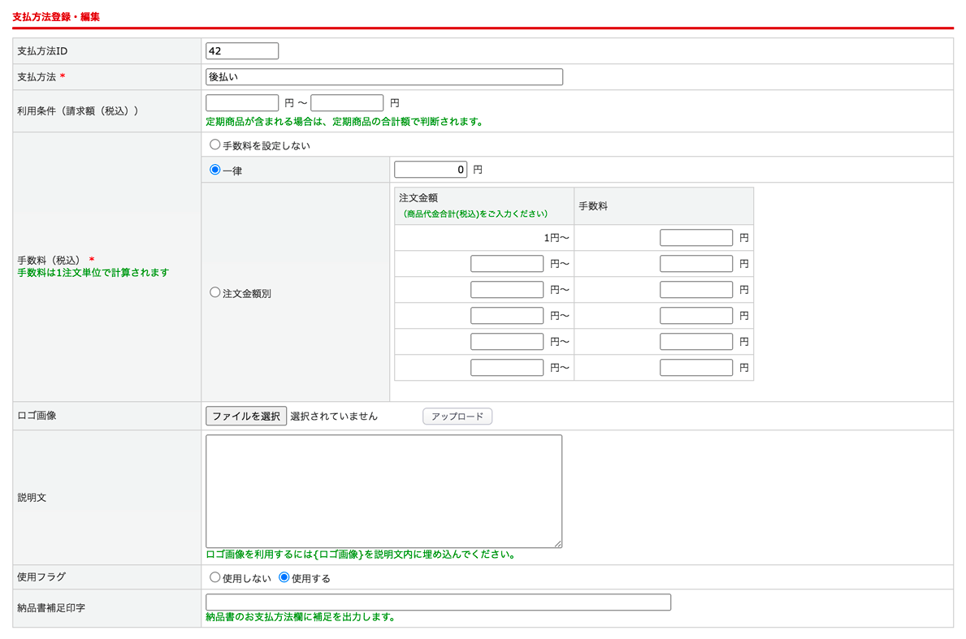Click the third row 手数料 fee field
Screen dimensions: 966x639
(696, 290)
